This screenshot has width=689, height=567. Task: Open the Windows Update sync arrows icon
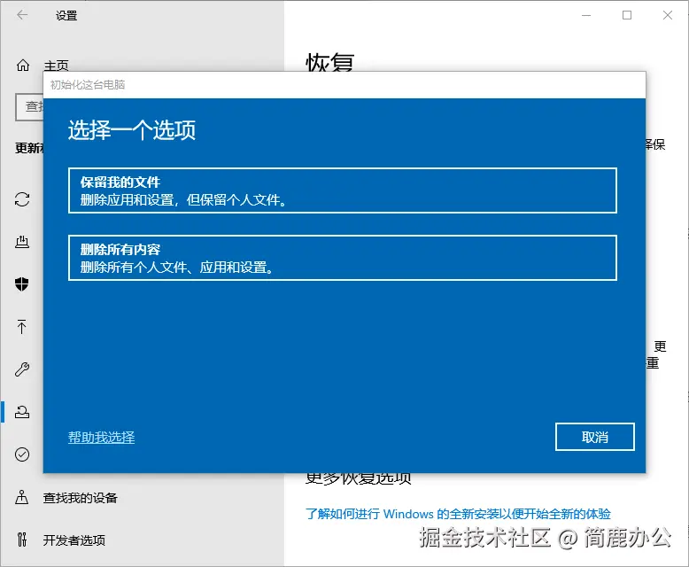(x=22, y=199)
